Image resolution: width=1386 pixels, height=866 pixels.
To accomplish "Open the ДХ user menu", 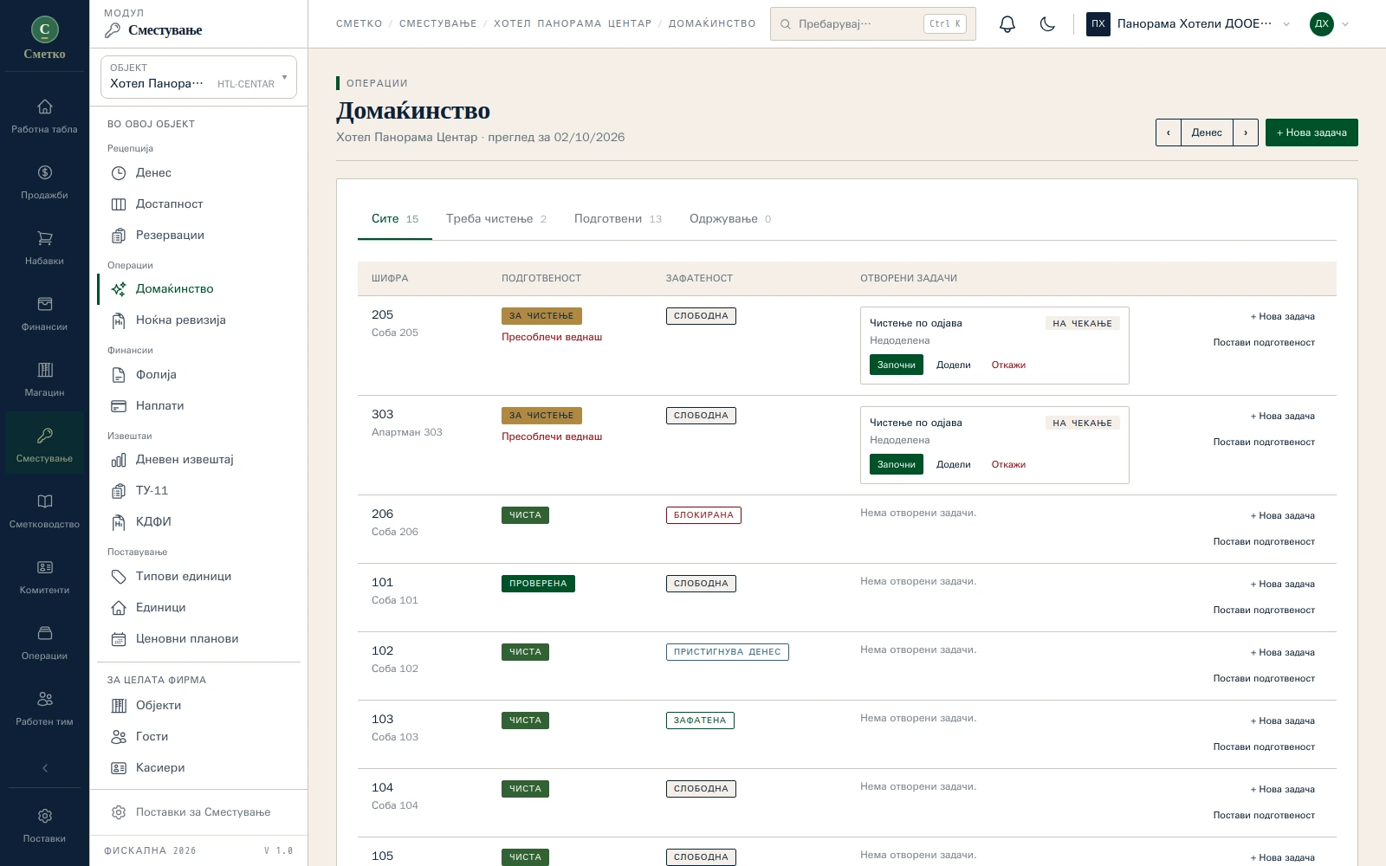I will [x=1330, y=24].
